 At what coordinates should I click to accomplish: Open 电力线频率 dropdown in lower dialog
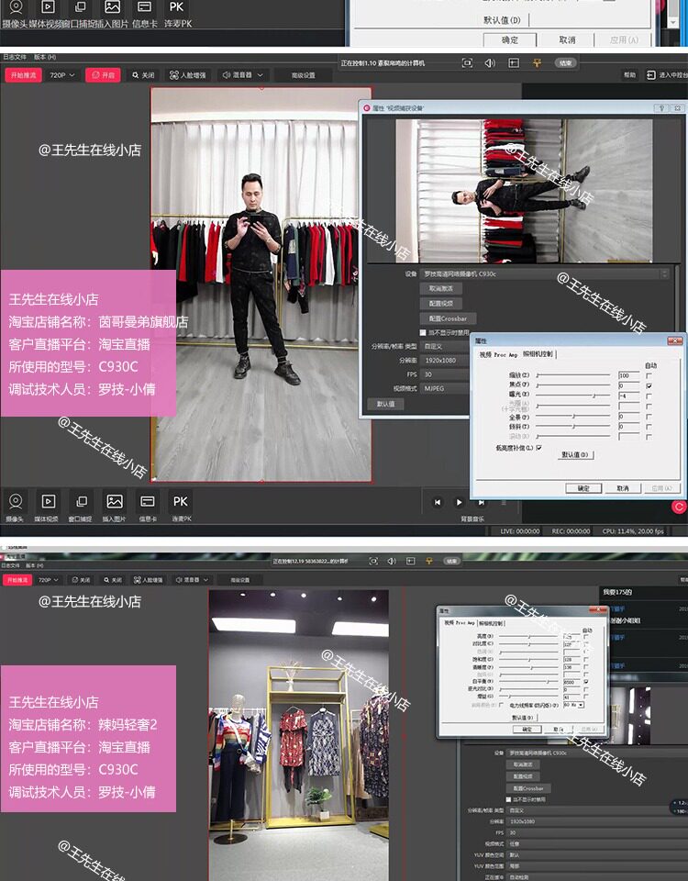click(573, 705)
